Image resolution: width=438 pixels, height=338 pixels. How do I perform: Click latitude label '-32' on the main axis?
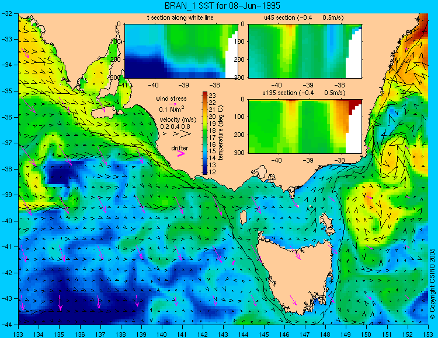pyautogui.click(x=6, y=13)
